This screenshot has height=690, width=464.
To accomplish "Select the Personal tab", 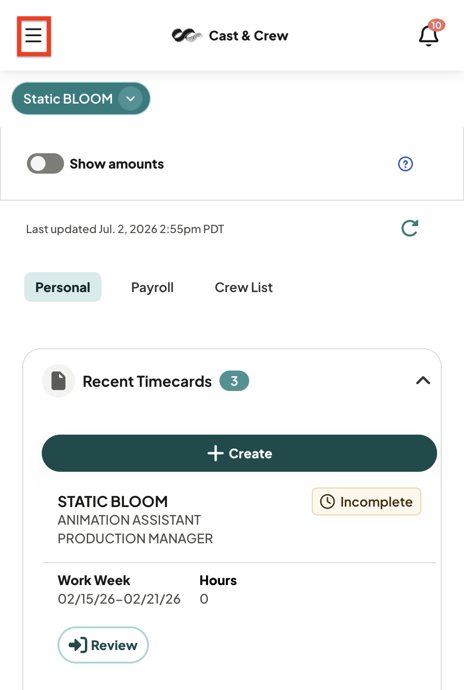I will click(63, 287).
